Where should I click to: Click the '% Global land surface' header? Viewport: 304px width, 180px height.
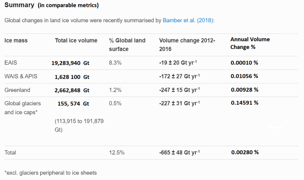coord(127,44)
